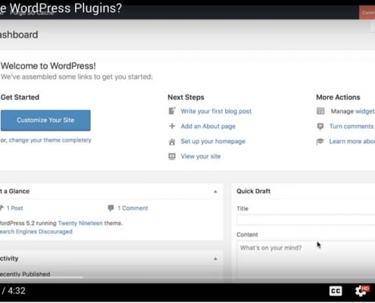Viewport: 375px width, 303px height.
Task: Focus the Quick Draft Title field
Action: tap(306, 220)
